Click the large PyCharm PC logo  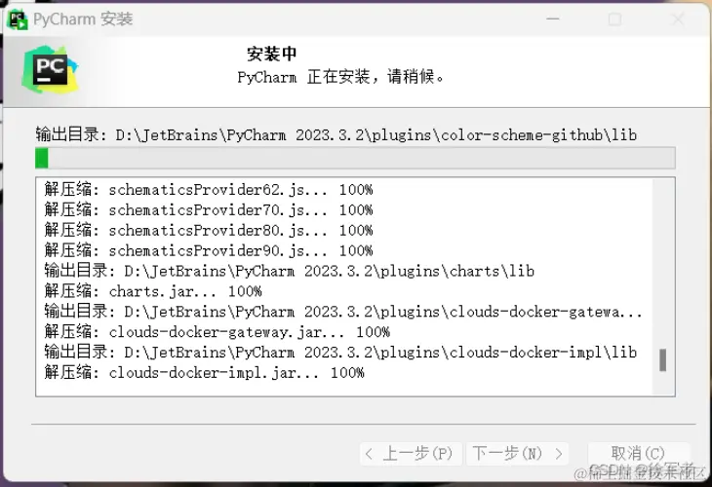(50, 70)
